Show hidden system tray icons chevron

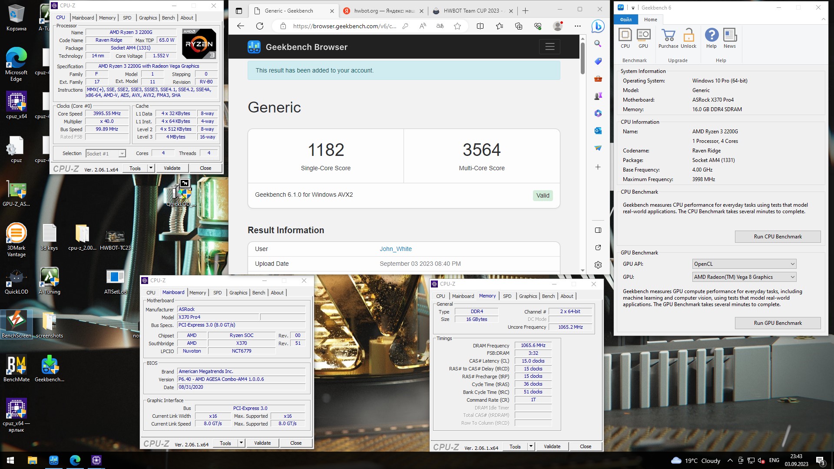click(730, 460)
